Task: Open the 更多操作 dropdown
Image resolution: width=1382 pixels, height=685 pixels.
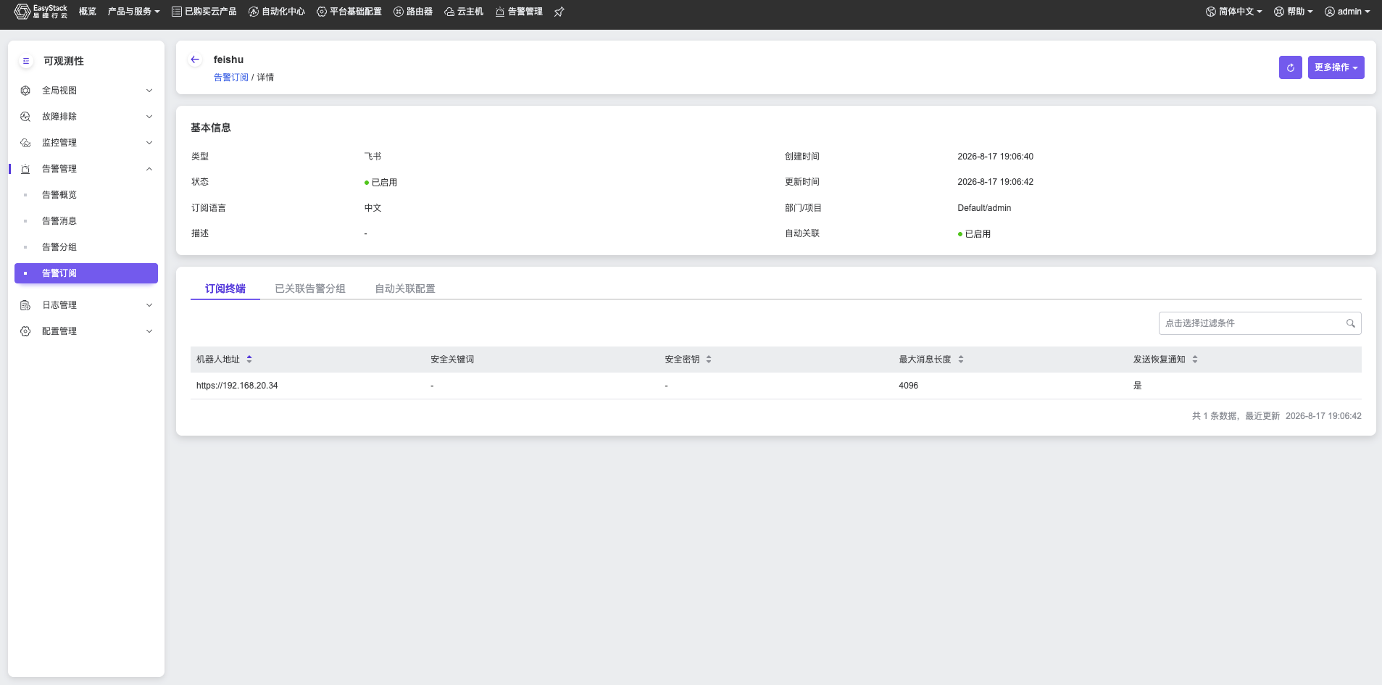Action: pos(1336,67)
